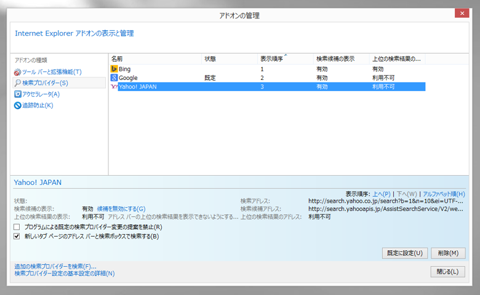Screen dimensions: 480x295
Task: Click アドレス バーの上位の検索結果を表示できないようにする link
Action: coord(173,217)
